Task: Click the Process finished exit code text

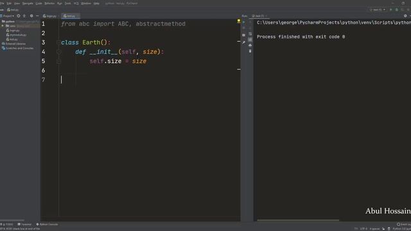Action: click(x=301, y=37)
